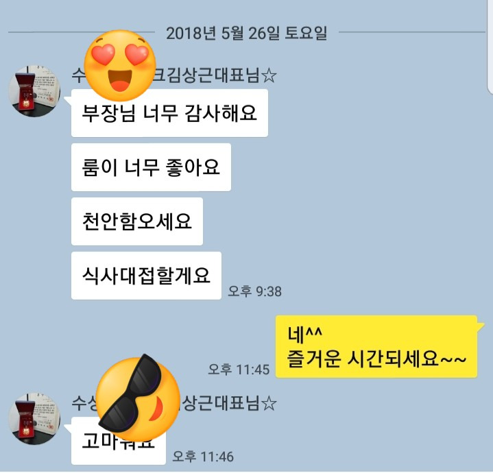Tap the sunglasses emoji sticker

coord(138,399)
